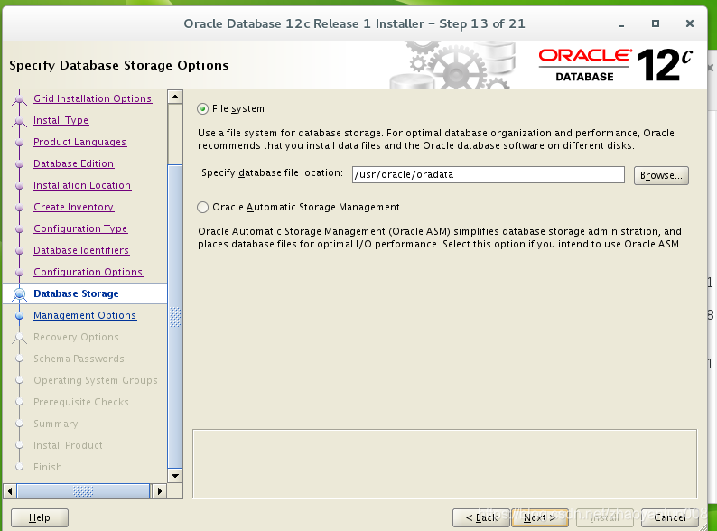717x531 pixels.
Task: Click vertical scrollbar thumb of step list
Action: point(175,315)
